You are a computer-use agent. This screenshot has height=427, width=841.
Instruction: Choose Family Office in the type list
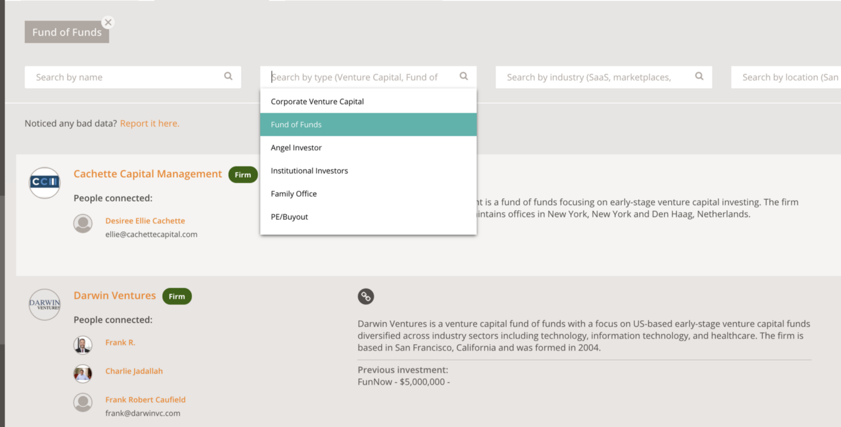point(294,193)
